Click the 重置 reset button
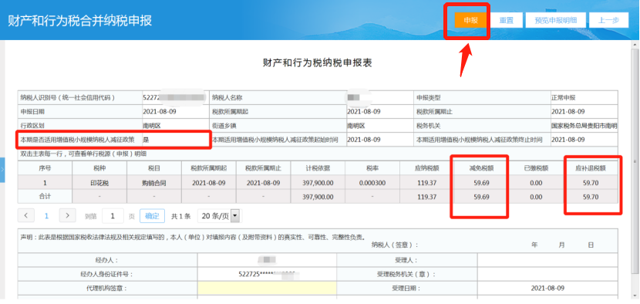 (x=506, y=20)
